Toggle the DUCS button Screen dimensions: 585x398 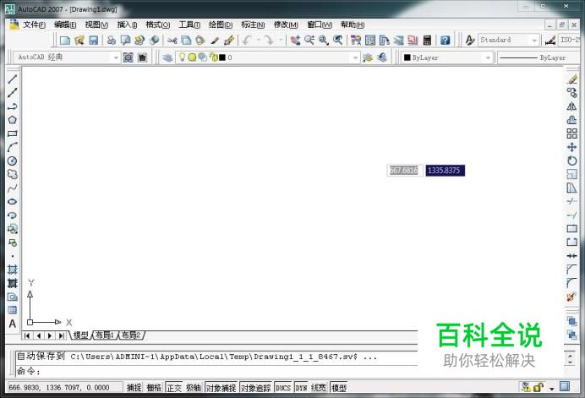tap(283, 388)
